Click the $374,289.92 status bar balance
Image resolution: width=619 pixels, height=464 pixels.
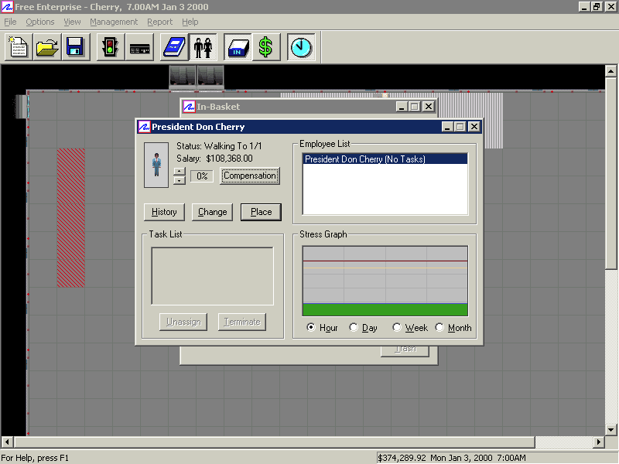(x=402, y=458)
